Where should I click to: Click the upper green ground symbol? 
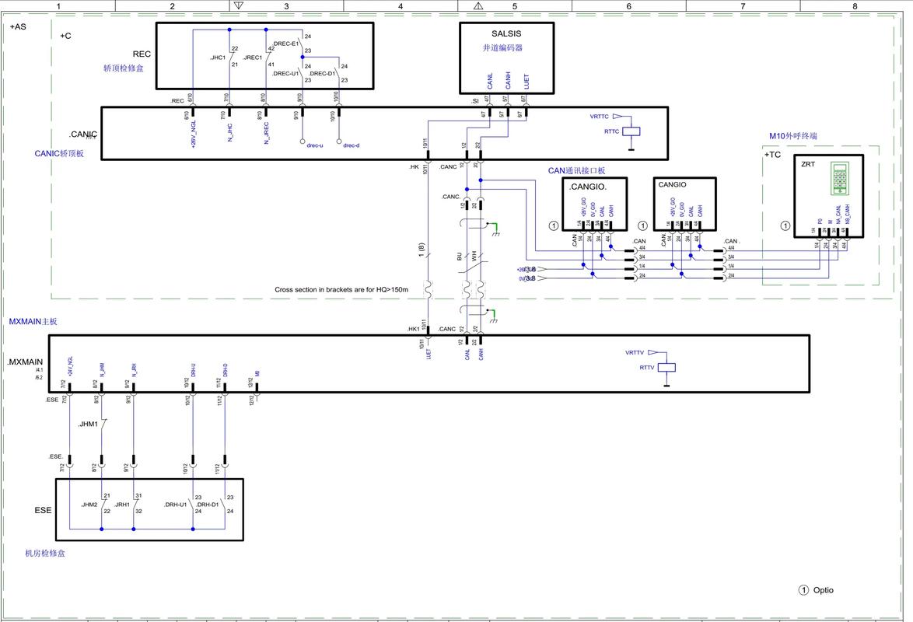pos(491,227)
